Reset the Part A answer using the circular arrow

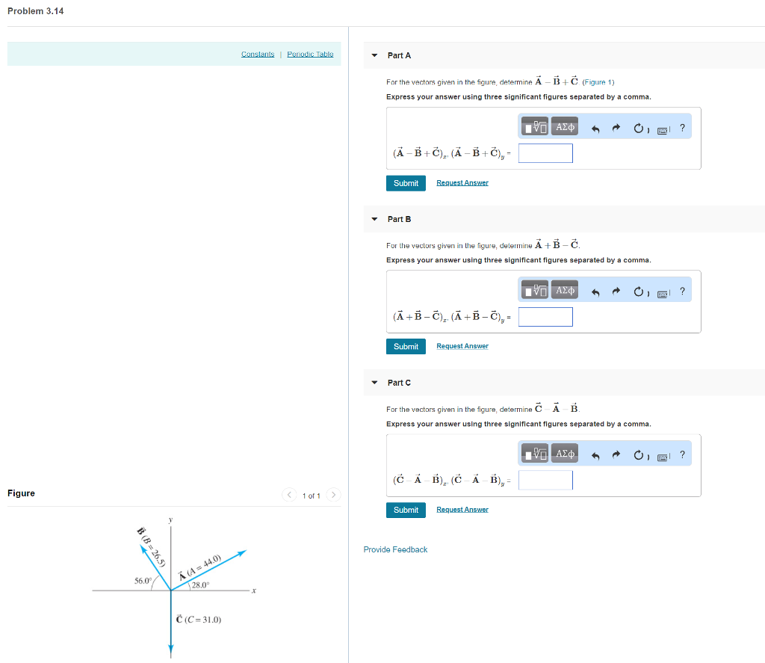(639, 127)
